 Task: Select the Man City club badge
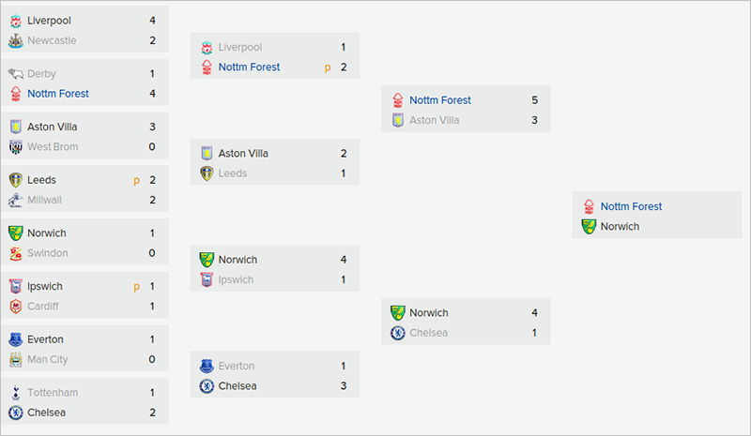pos(15,359)
